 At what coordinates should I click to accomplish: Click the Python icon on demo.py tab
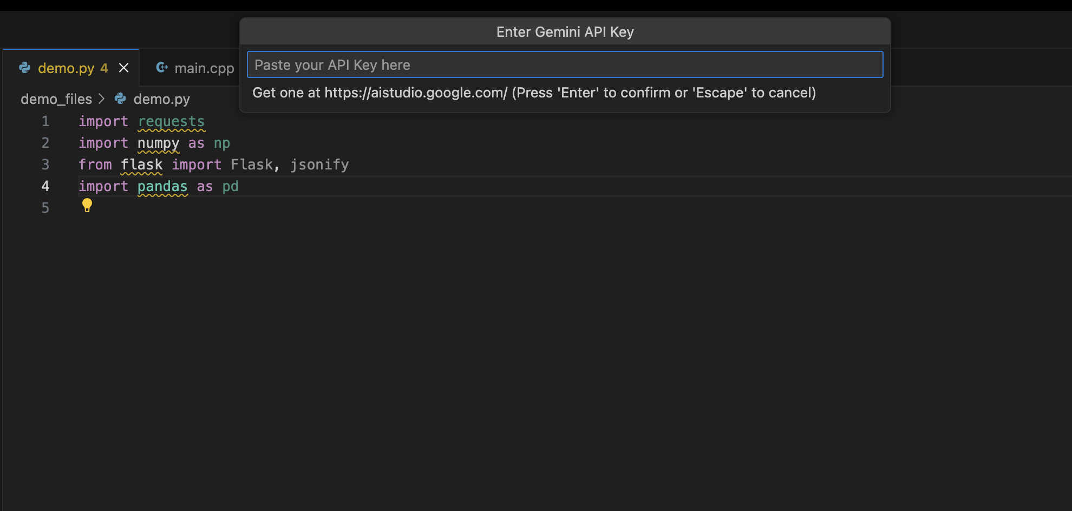[x=25, y=68]
